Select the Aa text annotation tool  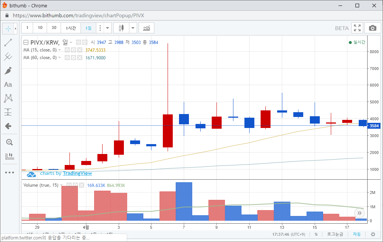[x=8, y=85]
